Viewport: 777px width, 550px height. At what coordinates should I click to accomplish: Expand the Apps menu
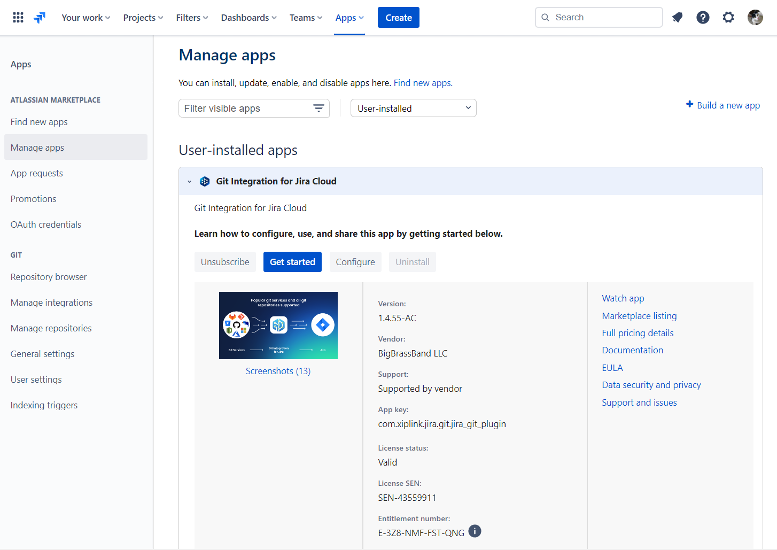click(349, 18)
